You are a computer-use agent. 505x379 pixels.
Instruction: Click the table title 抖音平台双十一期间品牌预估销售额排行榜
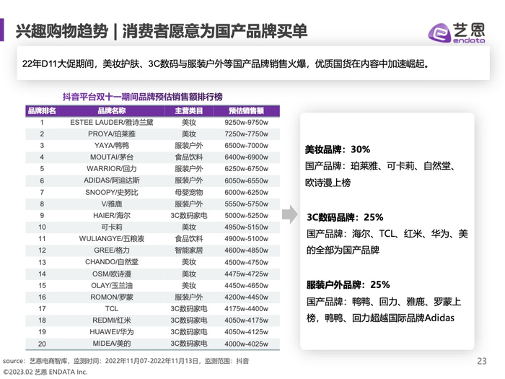pos(142,97)
